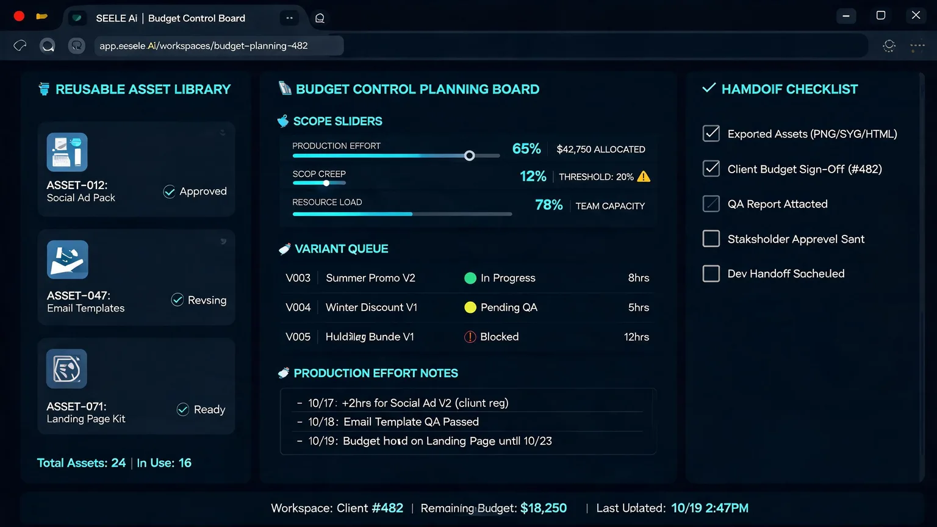Click the Ready status on ASSET-071
This screenshot has width=937, height=527.
[201, 409]
